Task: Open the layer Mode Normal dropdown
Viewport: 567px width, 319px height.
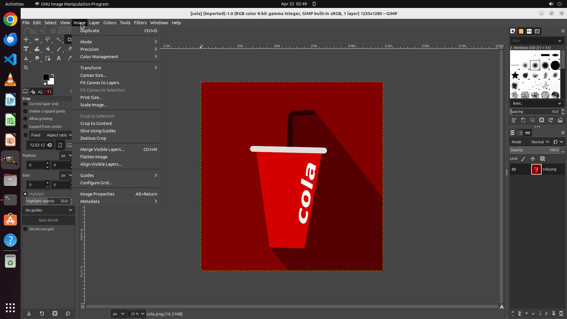Action: 540,142
